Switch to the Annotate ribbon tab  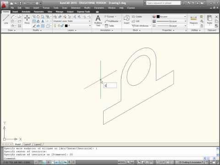pyautogui.click(x=26, y=12)
